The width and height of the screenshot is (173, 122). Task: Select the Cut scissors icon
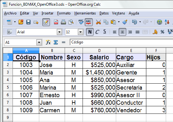[98, 22]
